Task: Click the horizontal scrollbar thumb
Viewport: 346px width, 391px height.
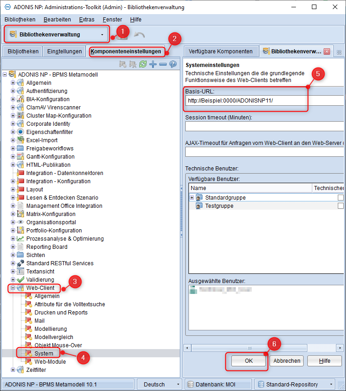Action: (x=249, y=348)
